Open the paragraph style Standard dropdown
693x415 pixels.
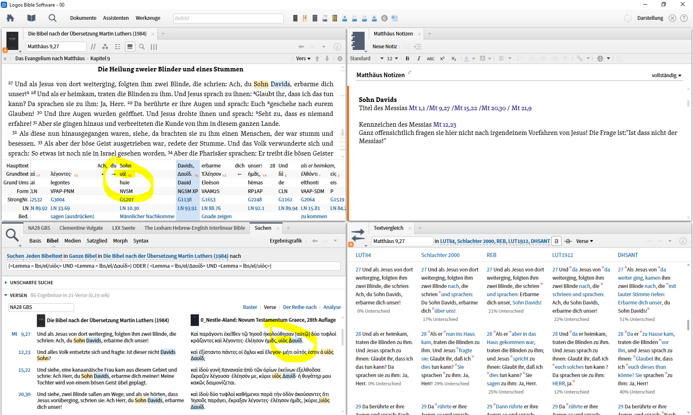click(367, 59)
